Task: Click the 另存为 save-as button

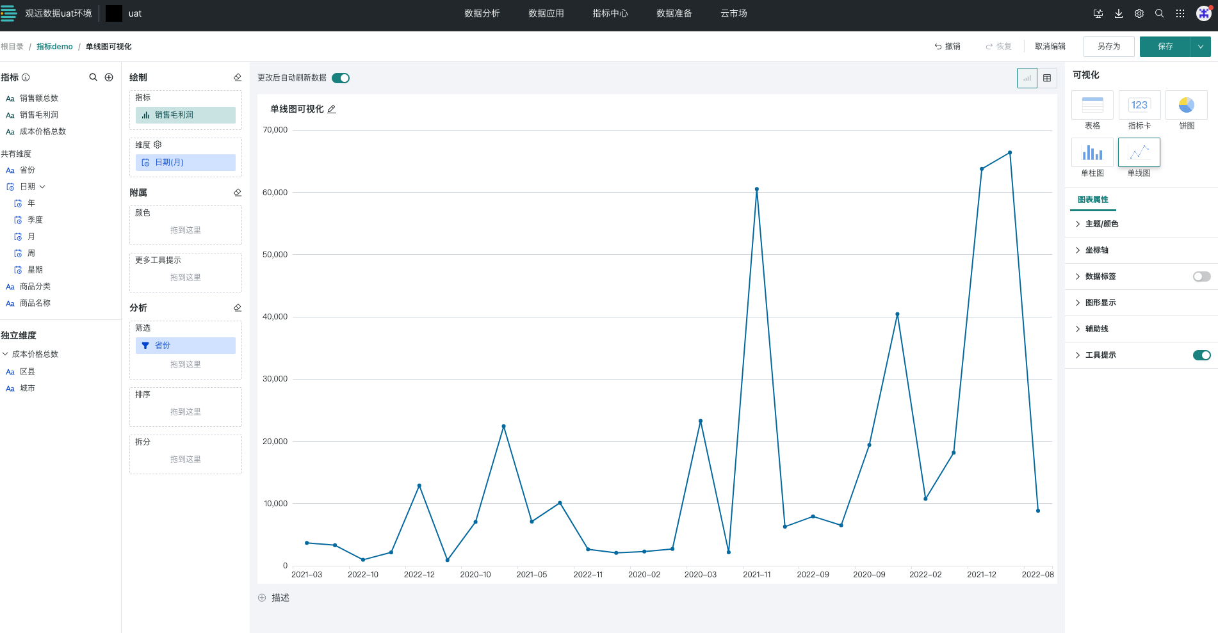Action: coord(1108,47)
